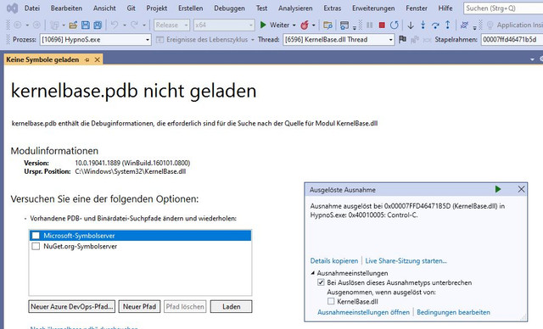543x329 pixels.
Task: Open the Hot Reload dropdown arrow
Action: 313,25
